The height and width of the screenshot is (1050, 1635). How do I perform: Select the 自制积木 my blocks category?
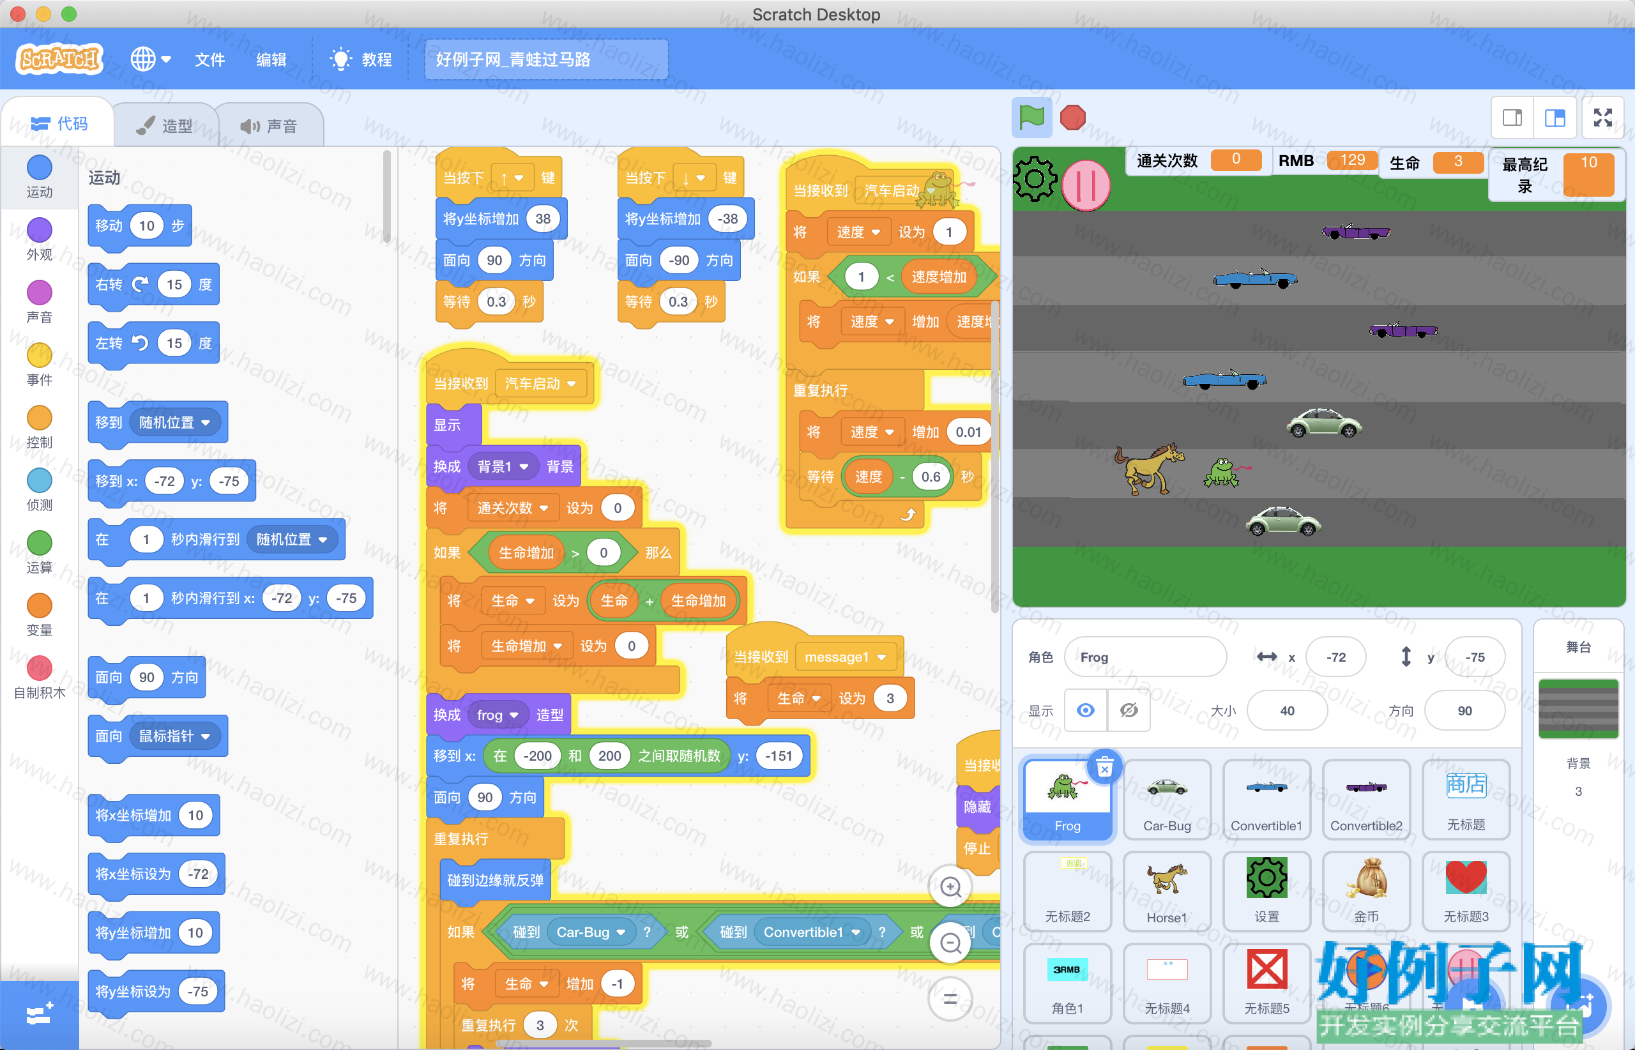click(x=40, y=678)
